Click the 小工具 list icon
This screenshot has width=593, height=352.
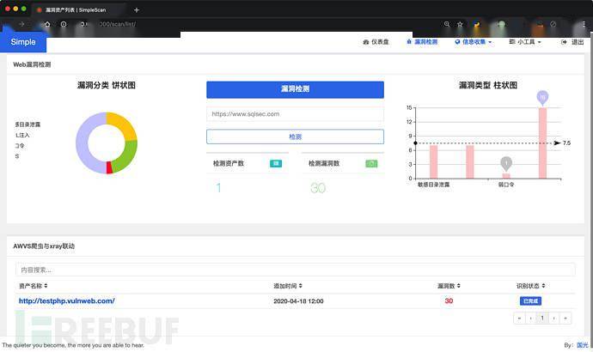(x=512, y=42)
